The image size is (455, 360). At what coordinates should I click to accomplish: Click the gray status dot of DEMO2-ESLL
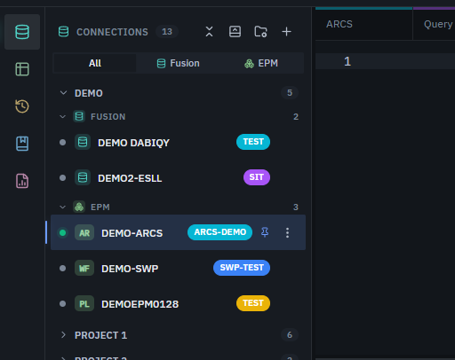pyautogui.click(x=62, y=178)
